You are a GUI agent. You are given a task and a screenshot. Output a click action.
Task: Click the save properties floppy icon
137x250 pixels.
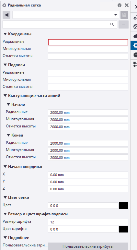(124, 15)
